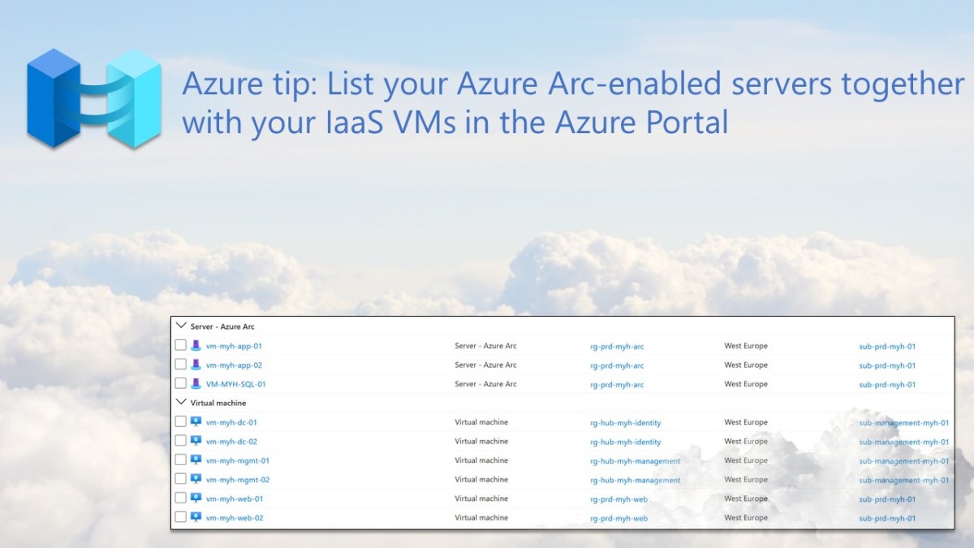Open the rg-hub-myh-identity resource group link
The width and height of the screenshot is (974, 548).
click(x=626, y=421)
